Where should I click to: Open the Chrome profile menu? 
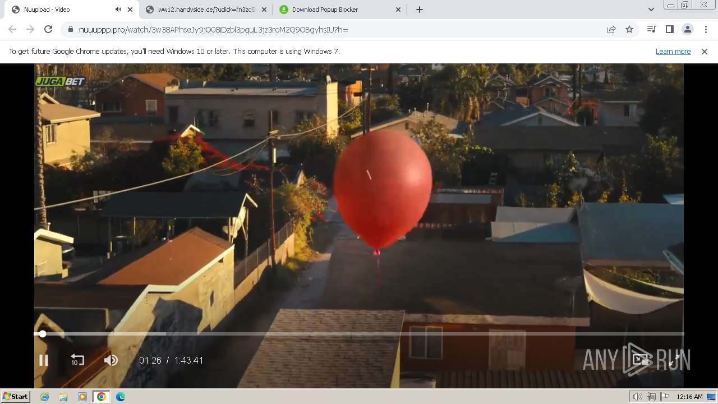pyautogui.click(x=687, y=30)
